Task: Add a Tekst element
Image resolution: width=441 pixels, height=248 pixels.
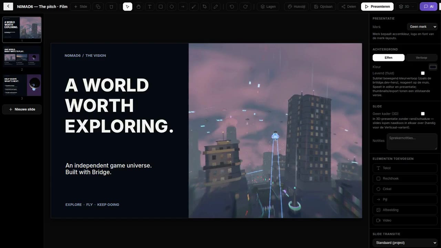Action: [405, 168]
